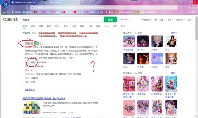Viewport: 198px width, 118px height.
Task: Open the 东方头条 bookmark
Action: click(78, 12)
